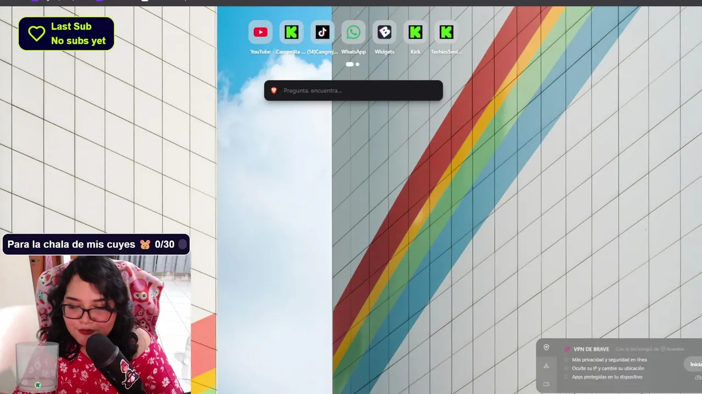Click the "Con la tecnología de" Guardian text

point(650,349)
